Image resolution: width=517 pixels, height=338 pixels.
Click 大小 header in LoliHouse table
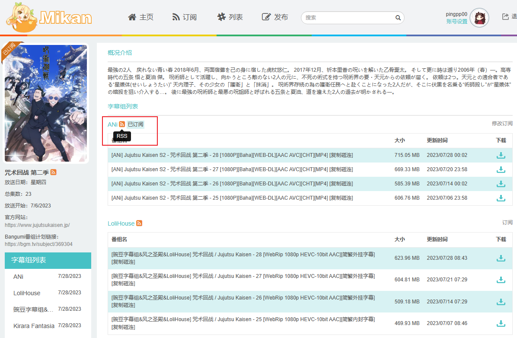399,239
